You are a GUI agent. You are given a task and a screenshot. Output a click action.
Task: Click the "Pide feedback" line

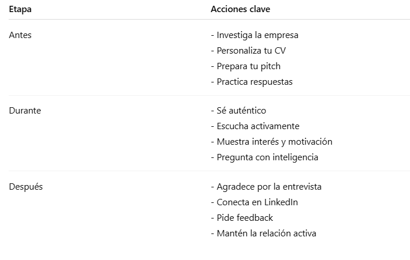[242, 218]
